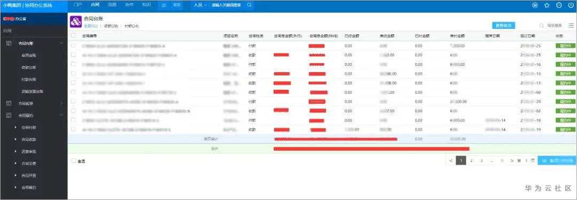The image size is (577, 200).
Task: Expand the 合同收款 triangle in sidebar
Action: [x=15, y=140]
